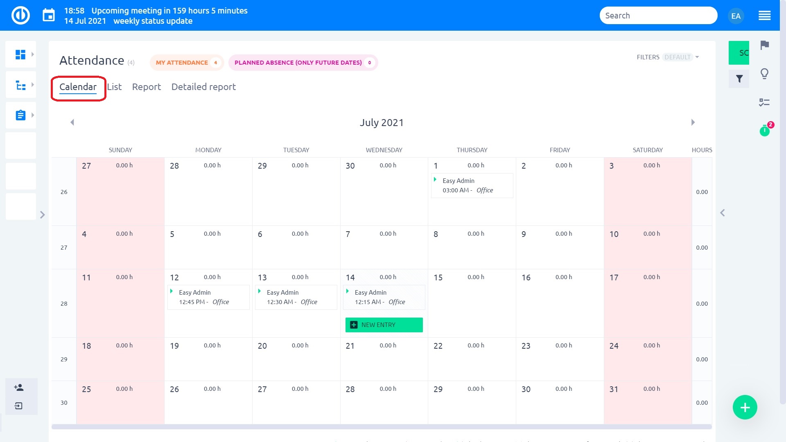Click the add user icon
786x442 pixels.
tap(19, 387)
